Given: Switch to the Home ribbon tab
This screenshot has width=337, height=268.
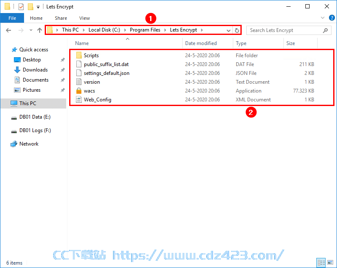Looking at the screenshot, I should 36,18.
